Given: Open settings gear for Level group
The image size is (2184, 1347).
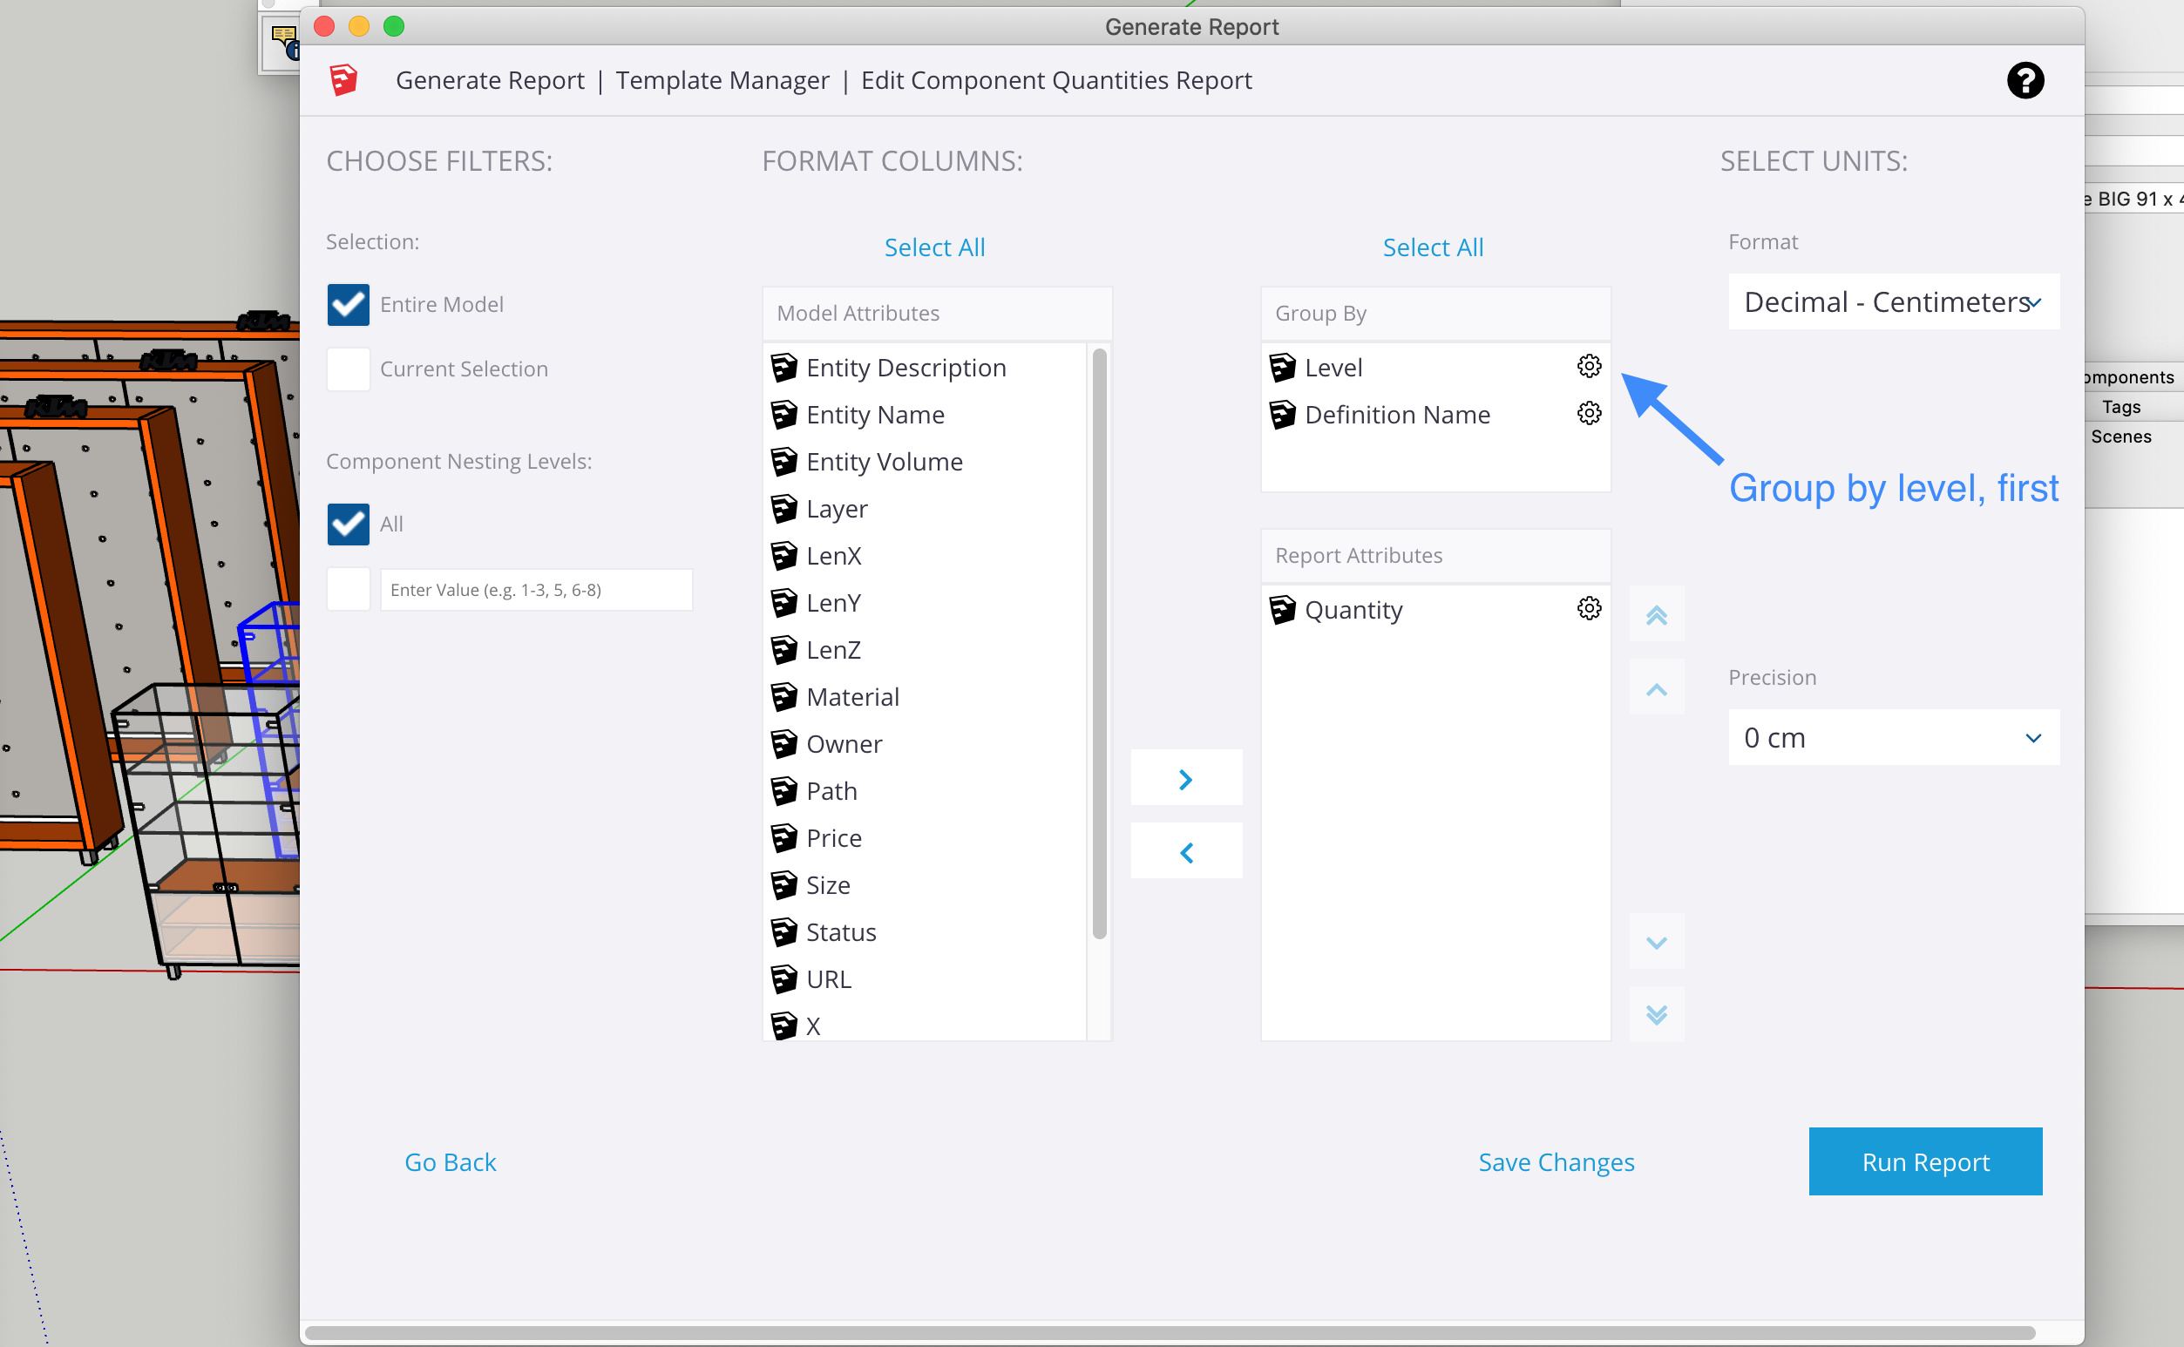Looking at the screenshot, I should (1589, 366).
